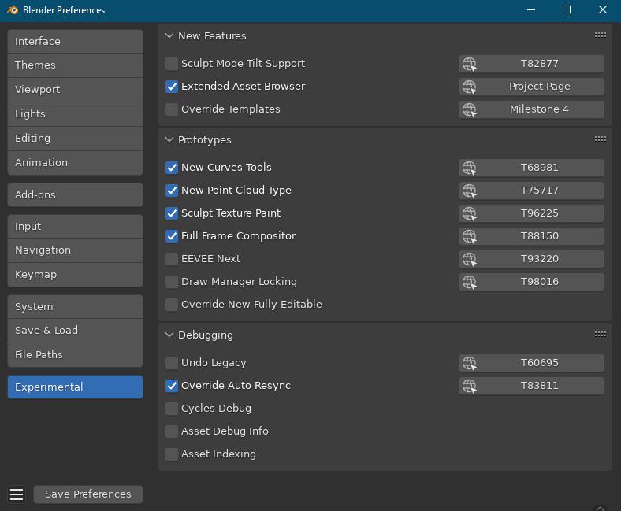Click the Debugging panel grip dots
This screenshot has height=511, width=621.
pyautogui.click(x=600, y=334)
